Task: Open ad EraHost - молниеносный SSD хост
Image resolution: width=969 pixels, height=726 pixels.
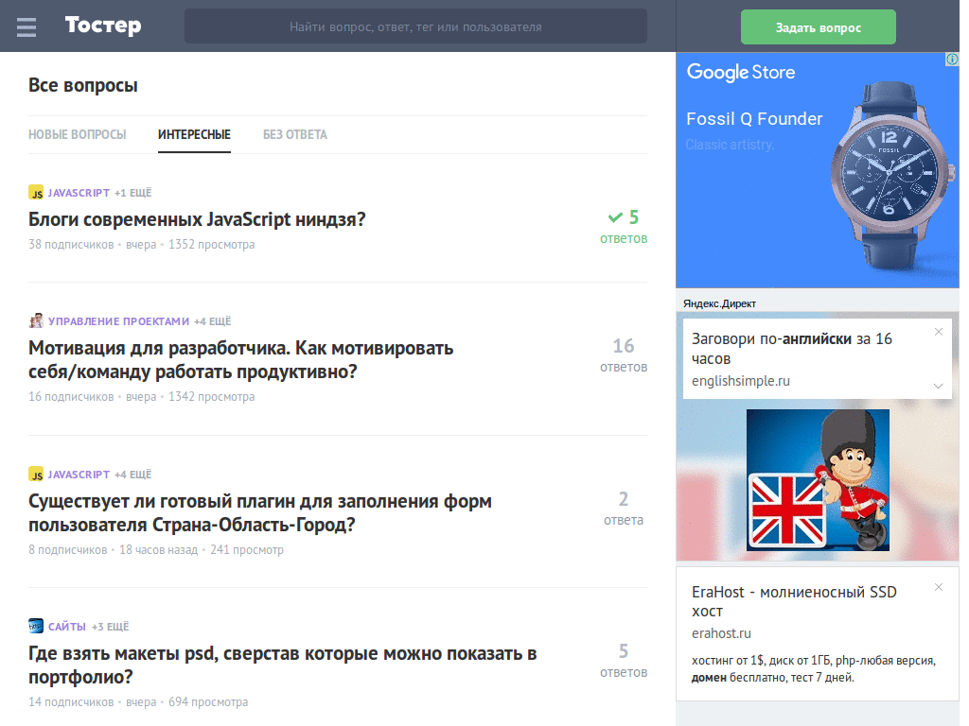Action: 794,601
